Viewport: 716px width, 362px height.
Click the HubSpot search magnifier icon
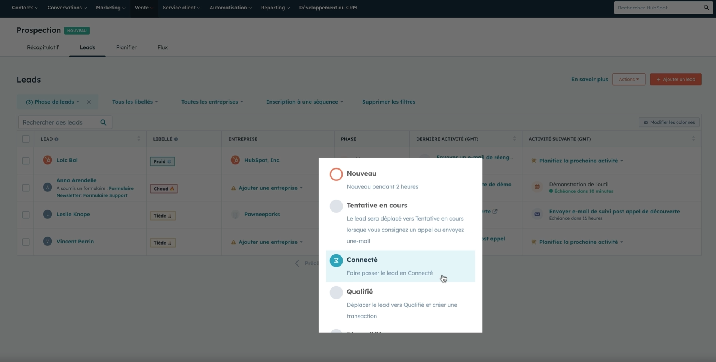(x=706, y=8)
